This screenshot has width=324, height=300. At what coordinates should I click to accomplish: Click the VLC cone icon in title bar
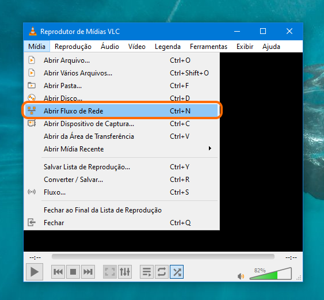(x=33, y=32)
